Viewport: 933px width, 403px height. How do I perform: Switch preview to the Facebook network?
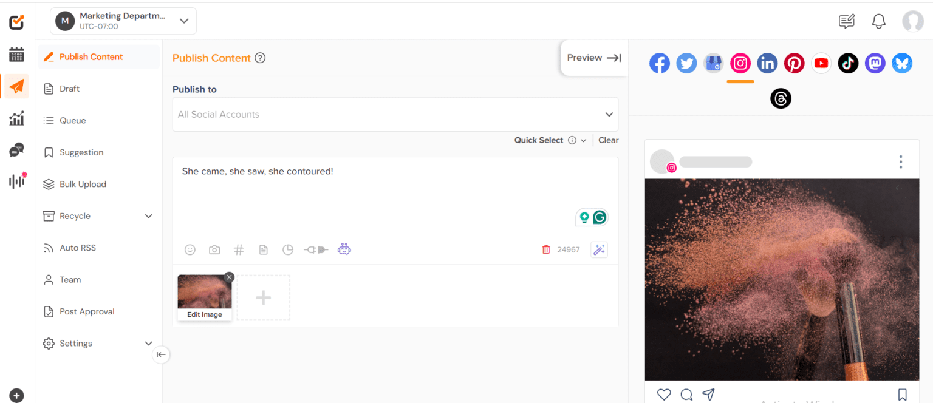point(660,63)
